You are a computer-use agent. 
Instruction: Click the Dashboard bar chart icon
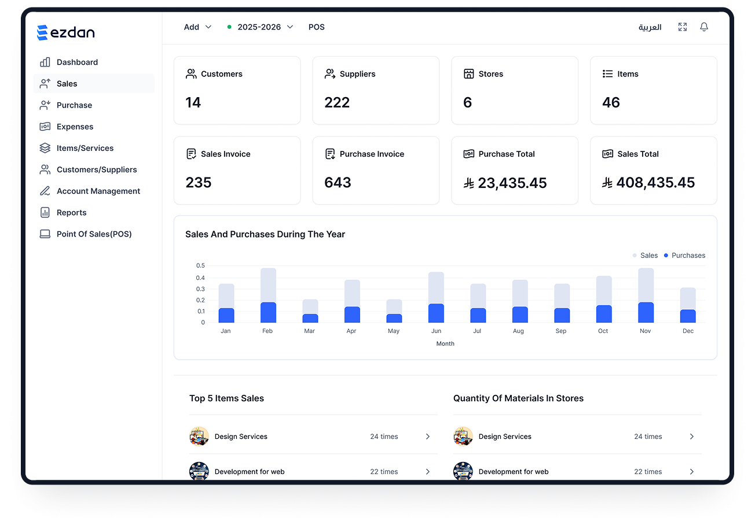coord(45,62)
